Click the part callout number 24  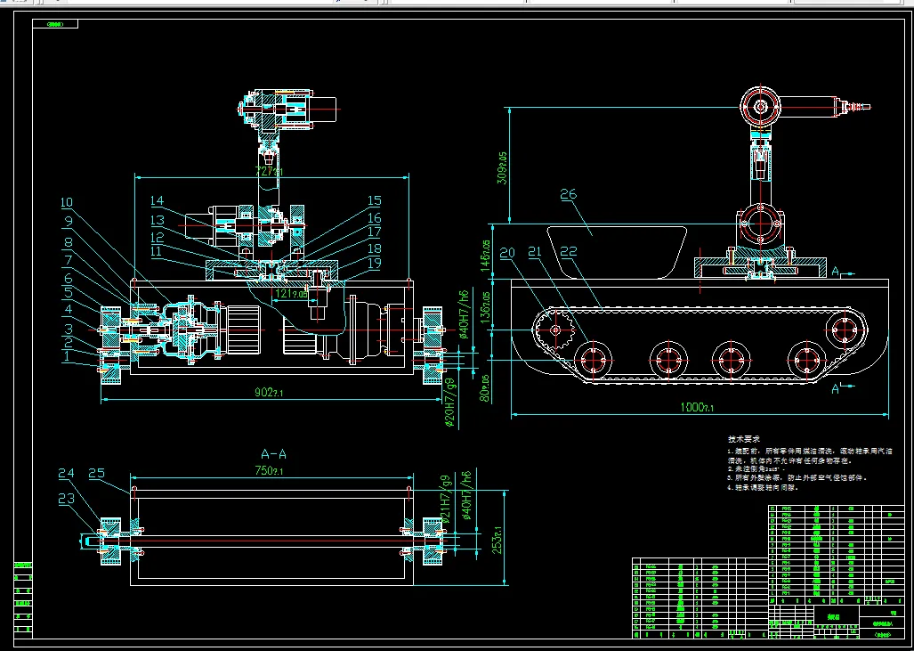coord(67,474)
